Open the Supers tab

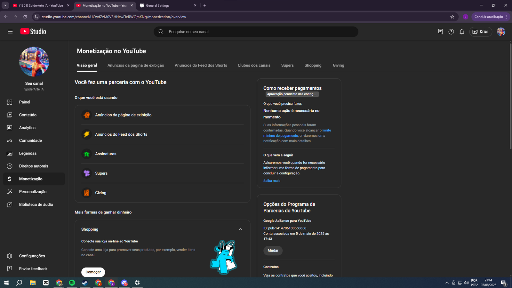(287, 65)
